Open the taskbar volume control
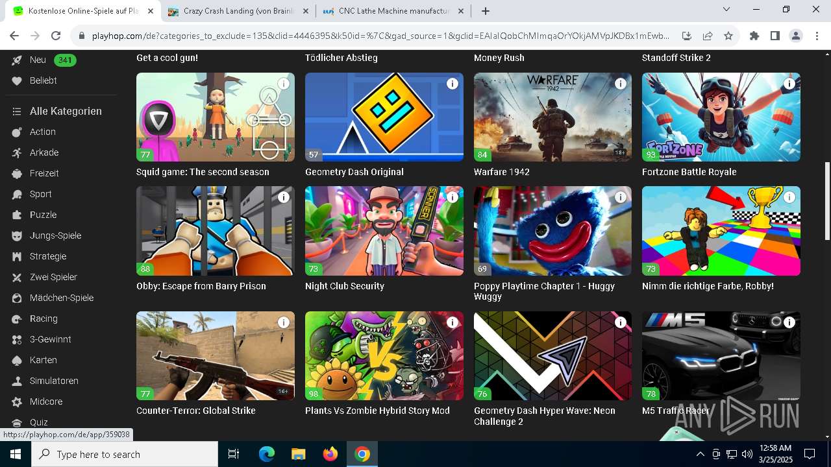Screen dimensions: 831x467 pyautogui.click(x=747, y=454)
